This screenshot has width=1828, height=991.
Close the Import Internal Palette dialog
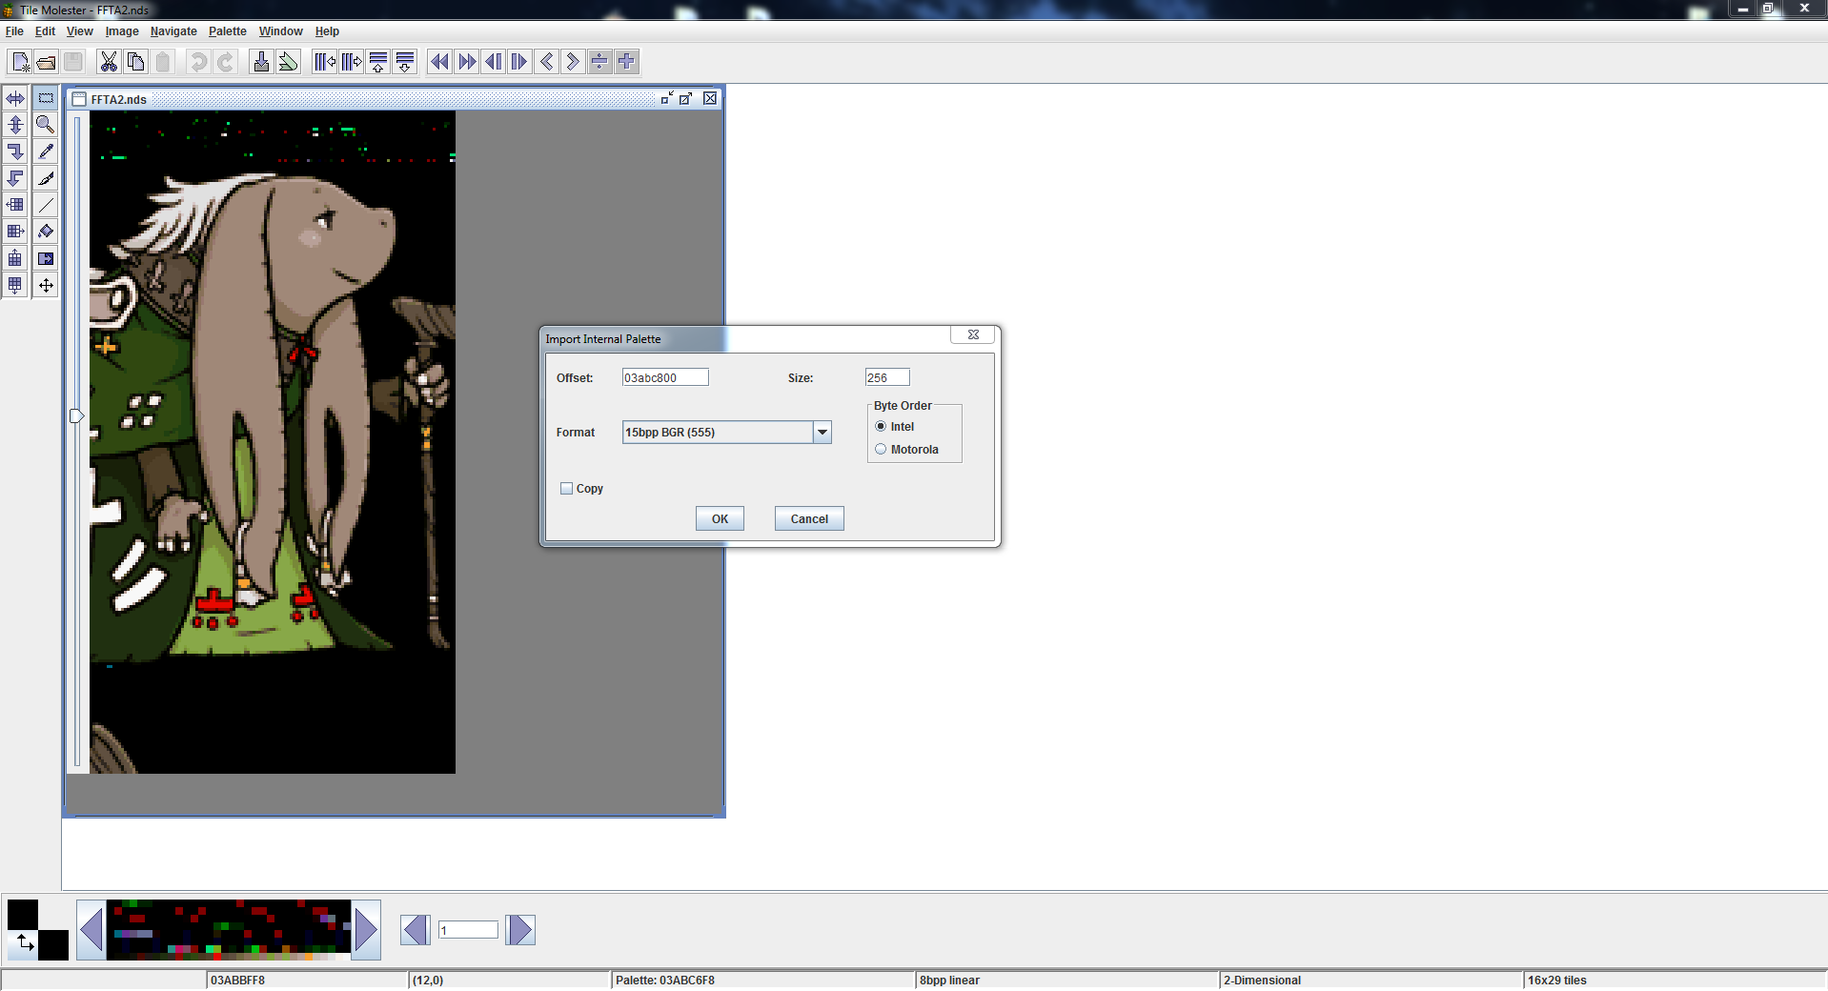973,334
